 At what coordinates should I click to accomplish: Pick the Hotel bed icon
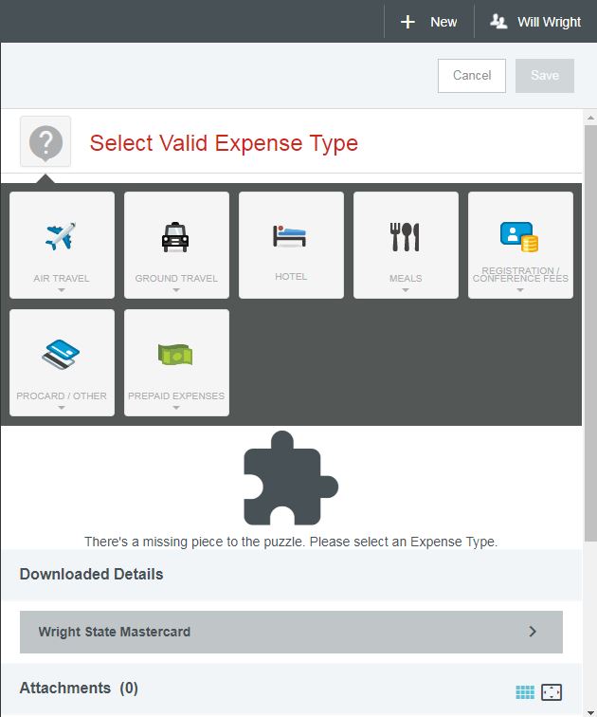(290, 236)
